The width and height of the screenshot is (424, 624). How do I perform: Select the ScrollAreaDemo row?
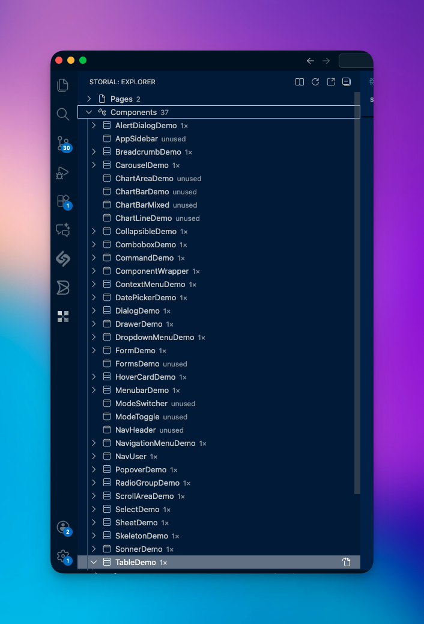coord(219,496)
